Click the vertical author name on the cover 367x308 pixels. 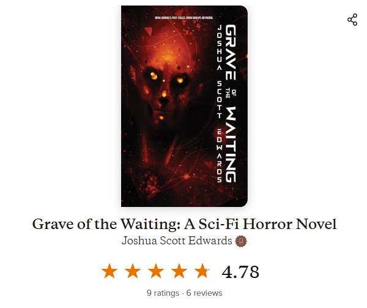point(220,103)
